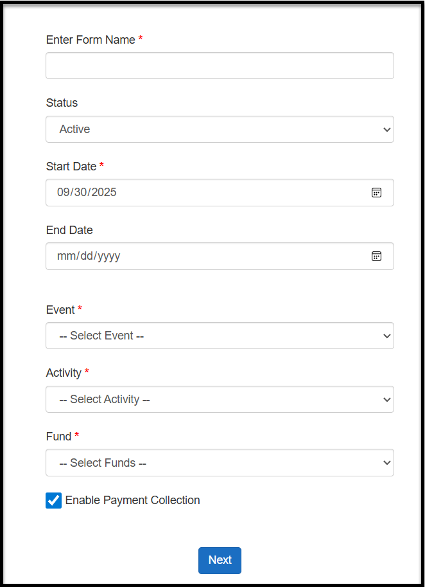Focus the Enter Form Name text field
The width and height of the screenshot is (425, 587).
(x=220, y=66)
